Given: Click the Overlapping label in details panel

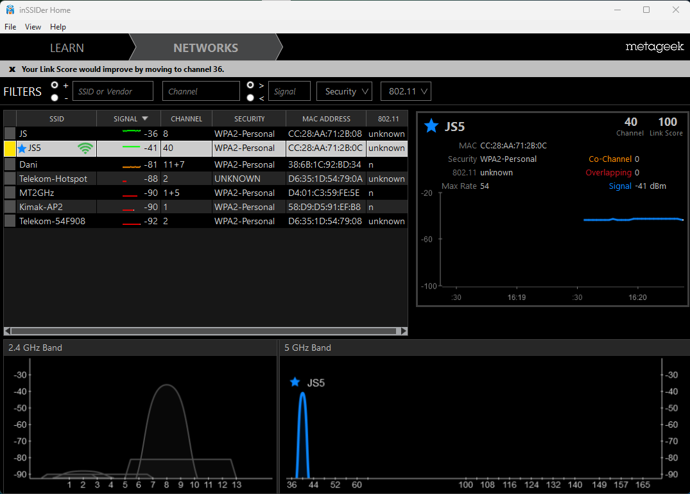Looking at the screenshot, I should [608, 173].
